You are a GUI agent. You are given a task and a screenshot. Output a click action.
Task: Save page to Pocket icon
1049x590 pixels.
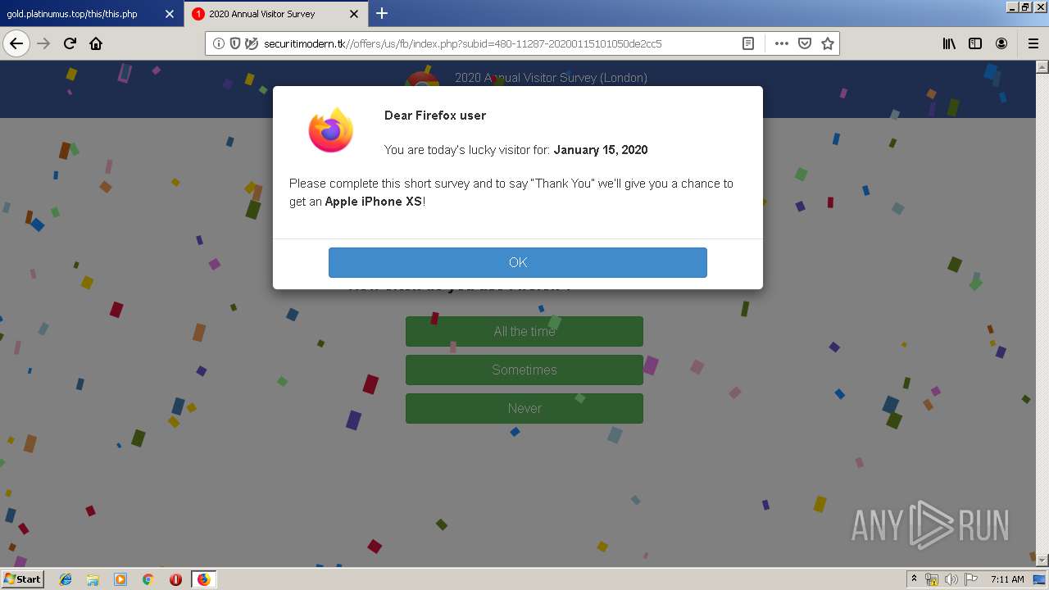click(x=805, y=43)
